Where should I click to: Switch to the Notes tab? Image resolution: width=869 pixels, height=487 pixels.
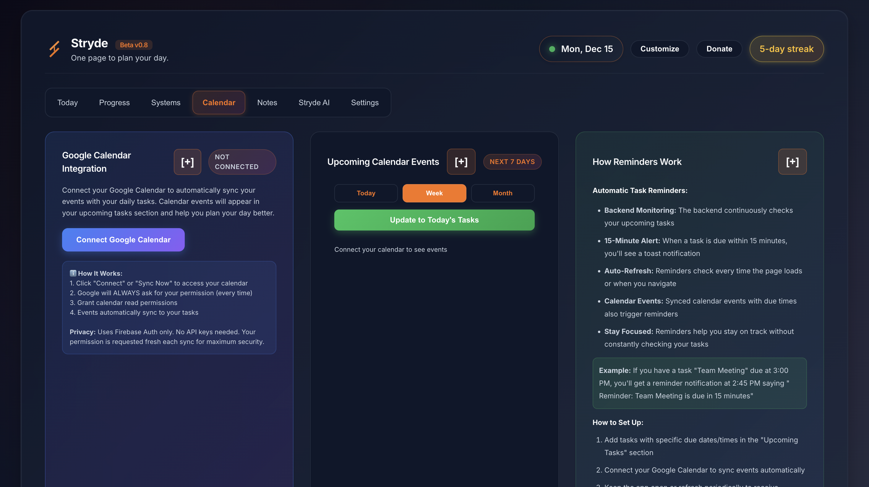pos(267,103)
